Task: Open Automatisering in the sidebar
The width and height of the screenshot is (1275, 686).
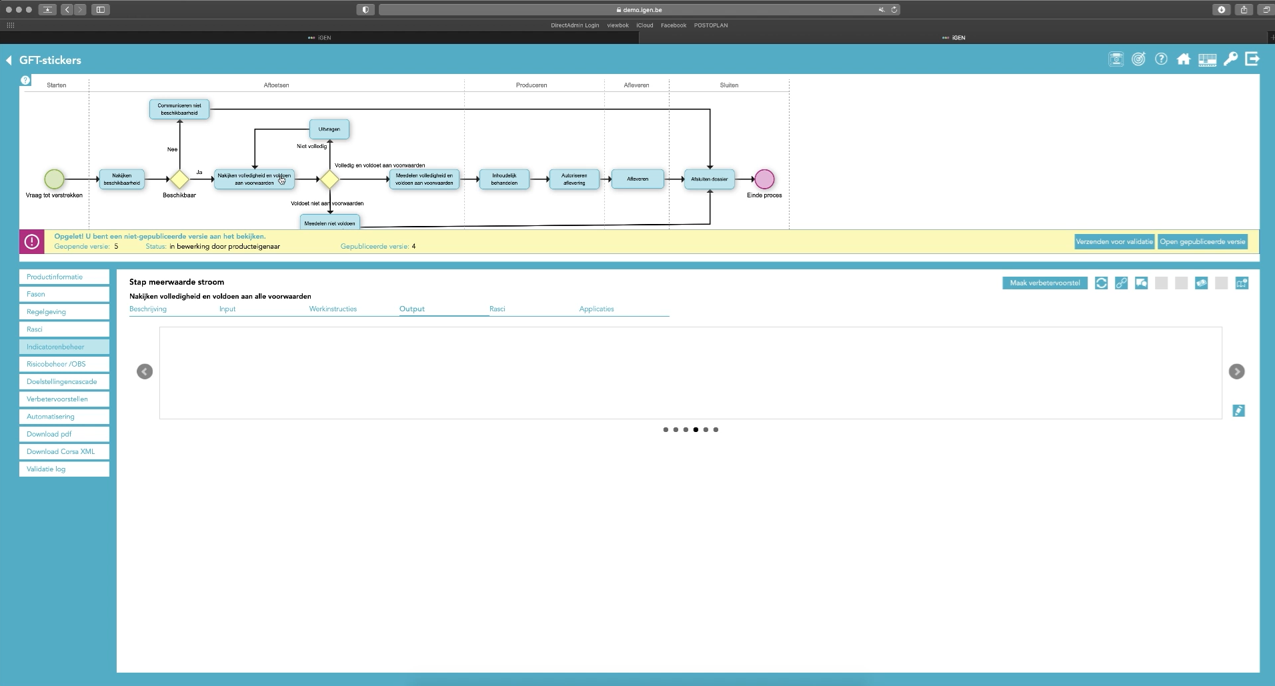Action: (x=64, y=417)
